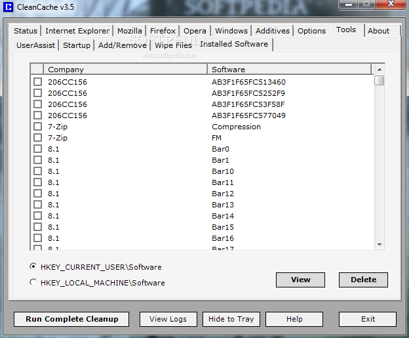Click the Bar13 software name

pos(223,205)
